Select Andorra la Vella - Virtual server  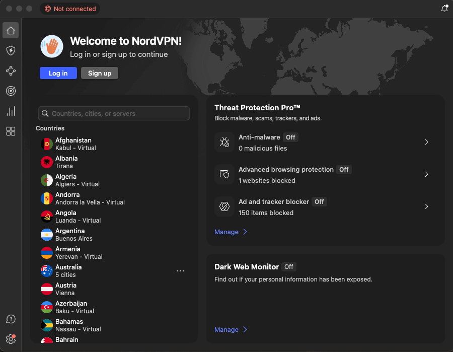(x=114, y=198)
